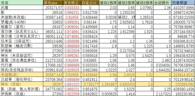The image size is (195, 96).
Task: Click the 拉米亚（3层诅咒） cell
Action: tap(22, 41)
